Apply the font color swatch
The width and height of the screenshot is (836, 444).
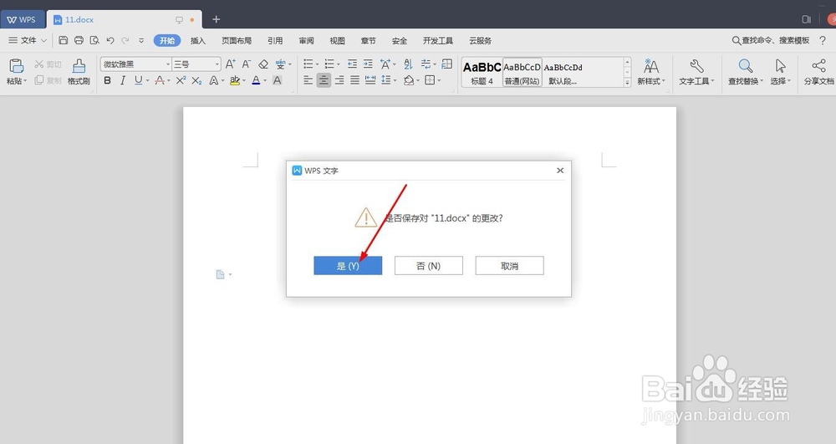point(256,80)
